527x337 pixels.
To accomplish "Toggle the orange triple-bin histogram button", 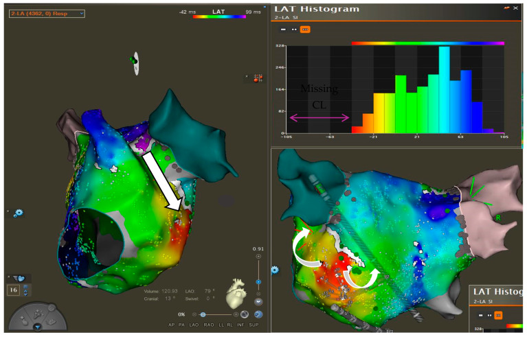I will coord(305,30).
